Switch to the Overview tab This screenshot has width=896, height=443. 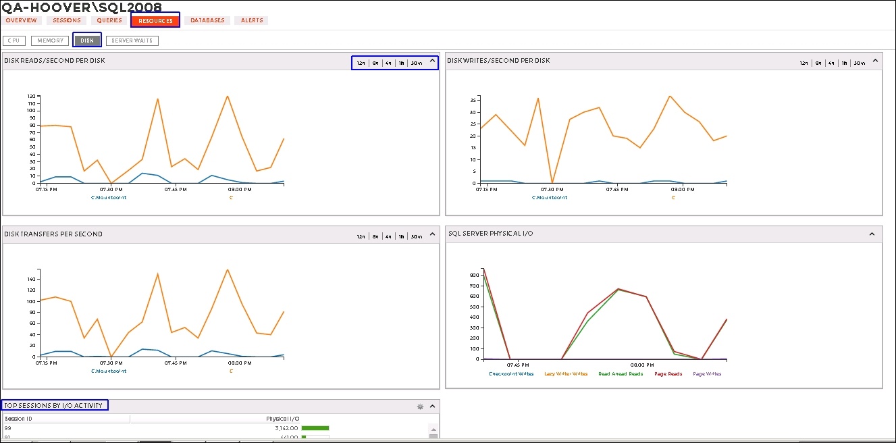tap(21, 20)
